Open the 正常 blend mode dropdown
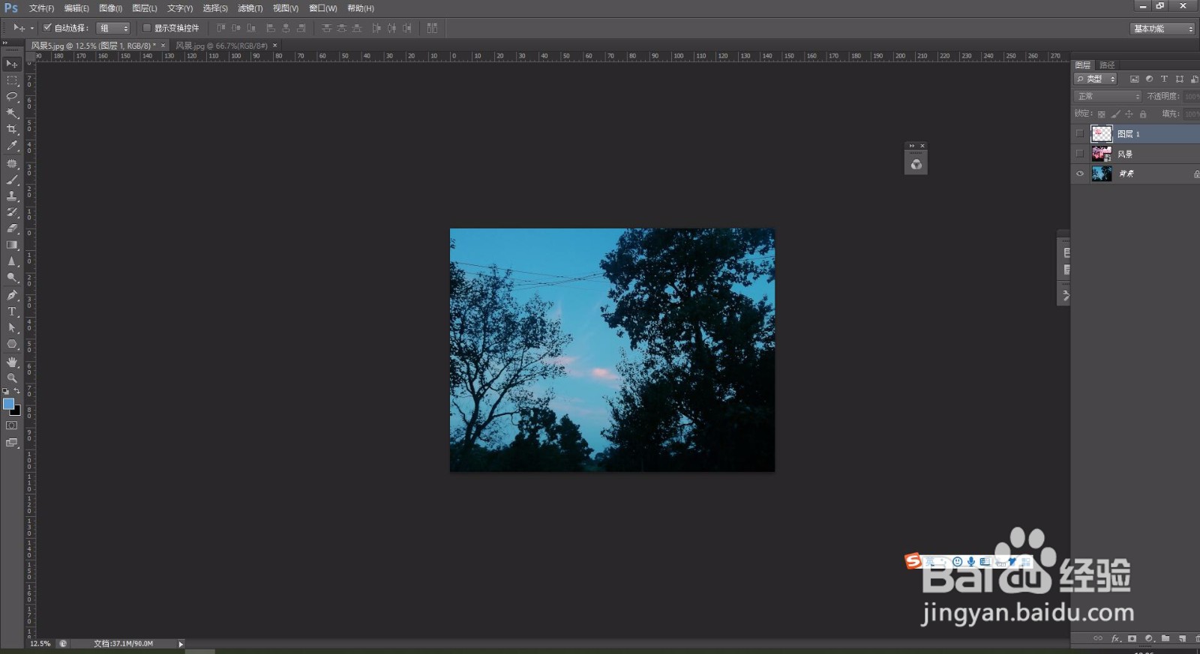 [1108, 96]
